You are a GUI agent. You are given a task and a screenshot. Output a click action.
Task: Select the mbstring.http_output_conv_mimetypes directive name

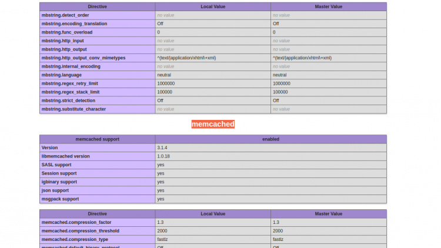83,58
